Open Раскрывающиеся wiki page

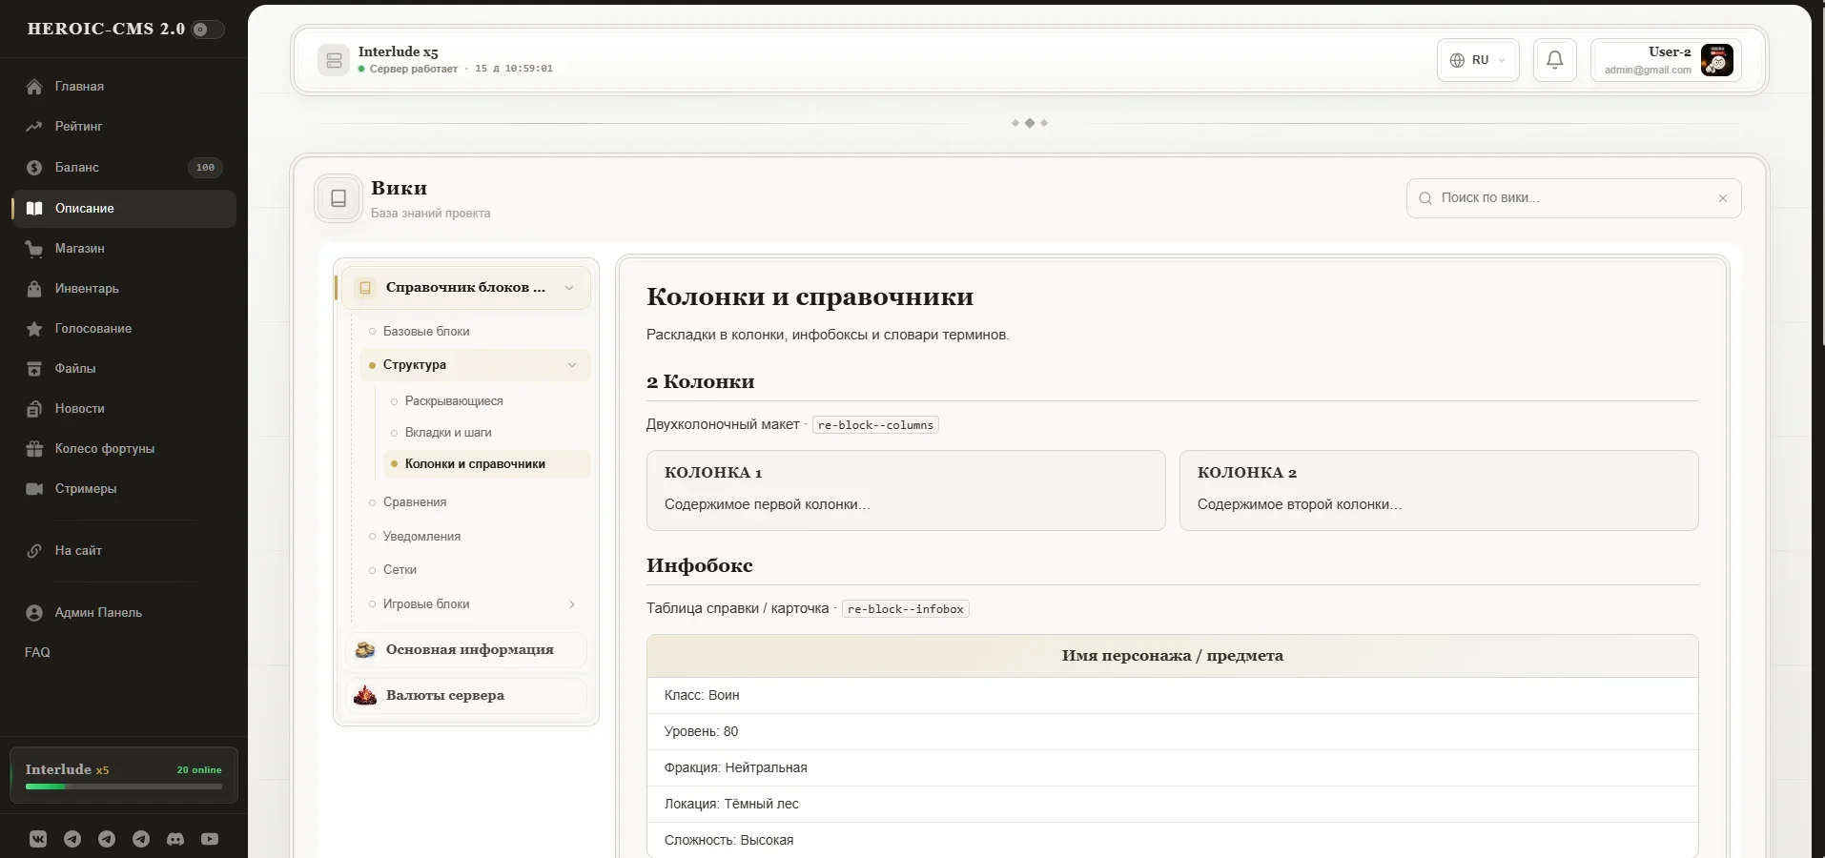pyautogui.click(x=454, y=401)
